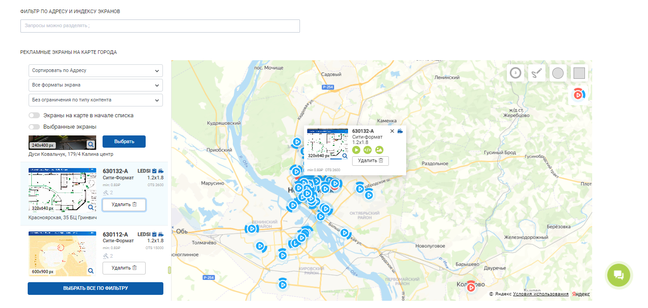The image size is (648, 308).
Task: Click the '630132-A' title in list
Action: click(116, 171)
